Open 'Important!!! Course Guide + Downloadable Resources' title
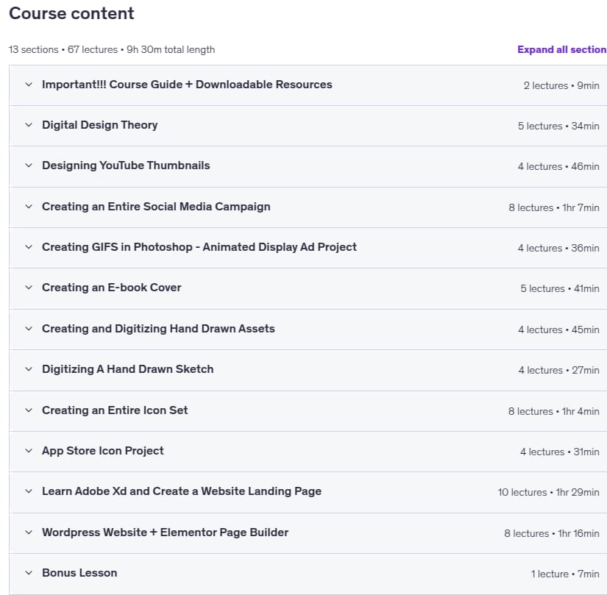 187,85
